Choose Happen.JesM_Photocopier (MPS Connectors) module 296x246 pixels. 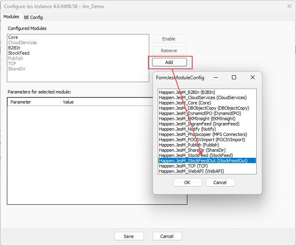pos(207,134)
